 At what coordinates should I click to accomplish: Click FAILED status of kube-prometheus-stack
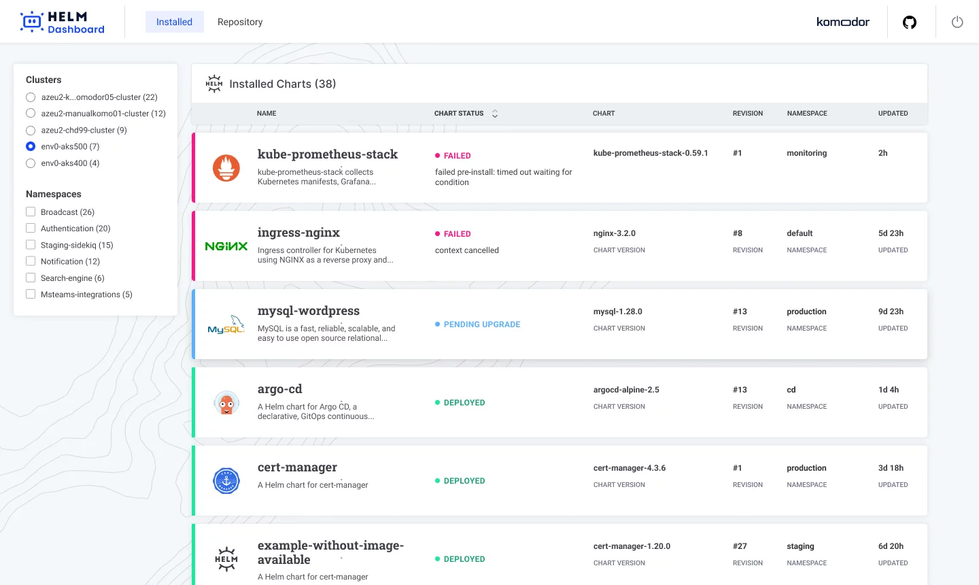(x=453, y=156)
